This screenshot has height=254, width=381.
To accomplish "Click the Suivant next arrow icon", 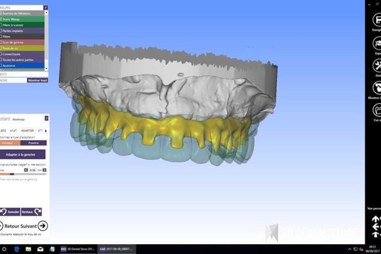I will pyautogui.click(x=42, y=226).
